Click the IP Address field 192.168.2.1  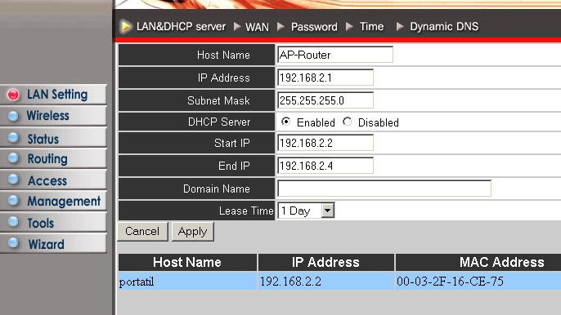point(325,78)
